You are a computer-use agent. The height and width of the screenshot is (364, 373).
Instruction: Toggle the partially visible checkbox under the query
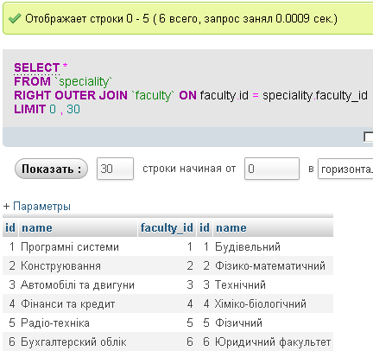pyautogui.click(x=369, y=137)
